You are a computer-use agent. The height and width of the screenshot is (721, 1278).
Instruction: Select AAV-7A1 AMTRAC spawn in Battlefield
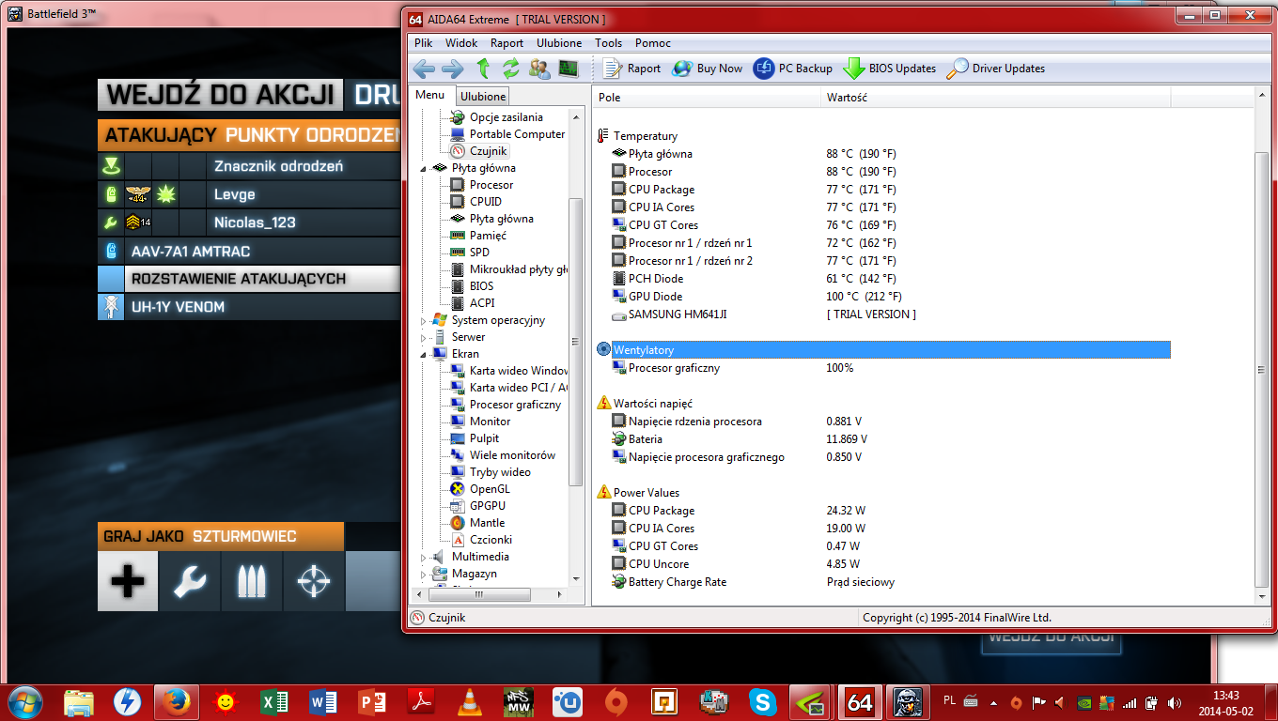coord(249,252)
